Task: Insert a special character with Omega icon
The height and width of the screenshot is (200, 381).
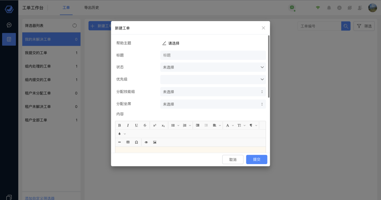Action: pyautogui.click(x=137, y=142)
